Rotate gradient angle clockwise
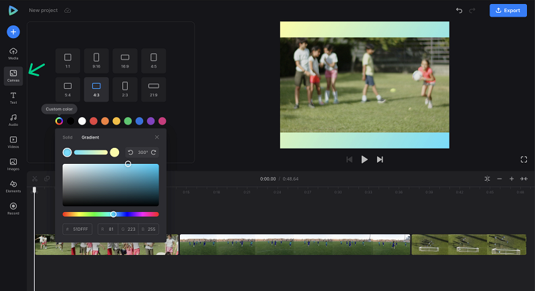 pyautogui.click(x=154, y=153)
